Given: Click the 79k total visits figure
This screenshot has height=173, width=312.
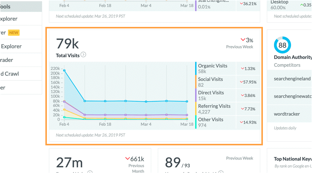Looking at the screenshot, I should tap(67, 44).
